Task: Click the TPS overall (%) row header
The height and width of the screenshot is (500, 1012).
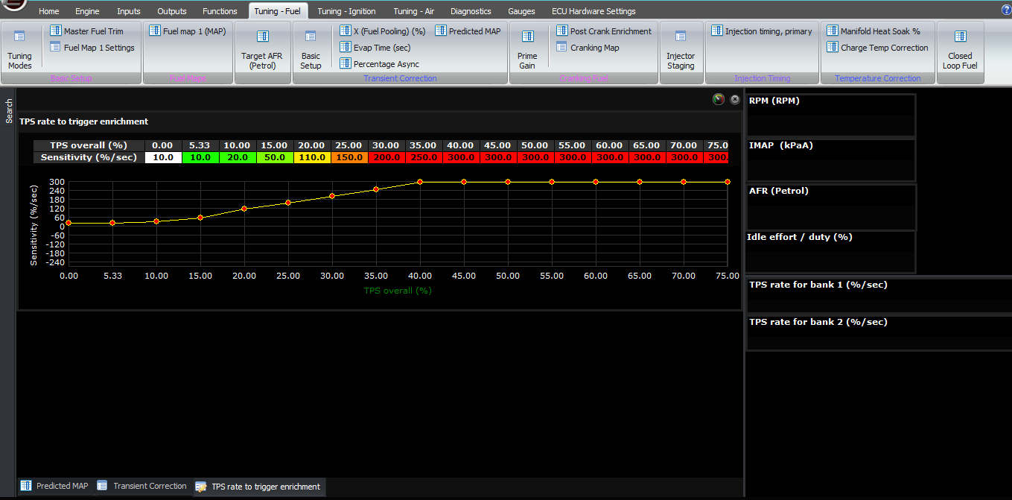Action: click(x=89, y=145)
